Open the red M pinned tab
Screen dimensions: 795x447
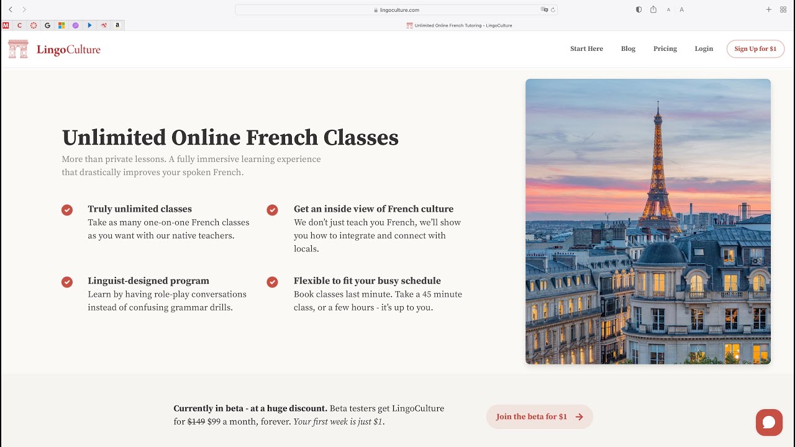6,25
